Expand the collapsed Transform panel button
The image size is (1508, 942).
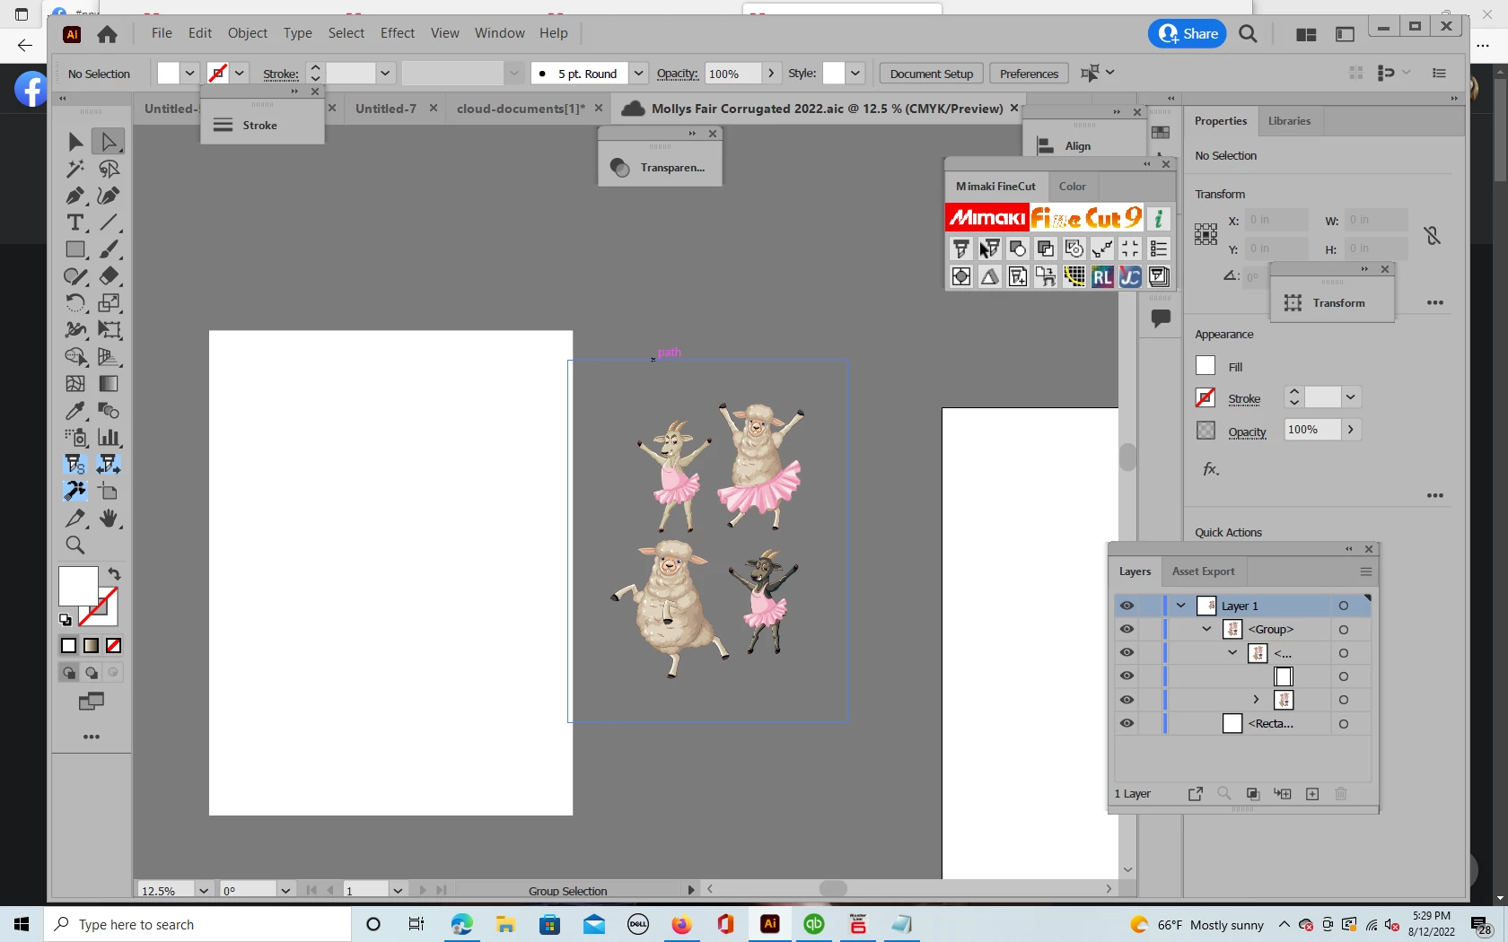click(1333, 302)
